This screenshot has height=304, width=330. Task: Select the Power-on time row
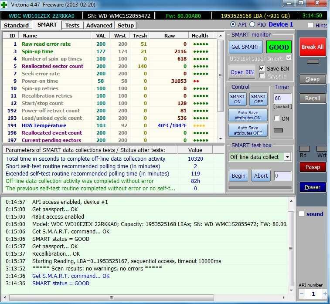(x=109, y=81)
